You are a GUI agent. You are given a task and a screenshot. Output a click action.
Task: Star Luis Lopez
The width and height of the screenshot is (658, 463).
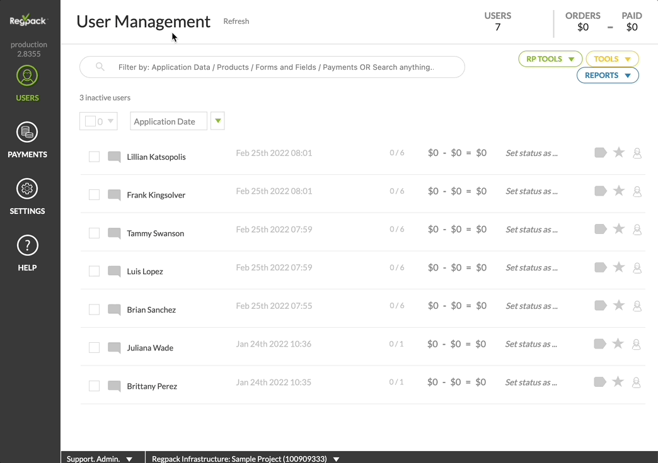619,267
